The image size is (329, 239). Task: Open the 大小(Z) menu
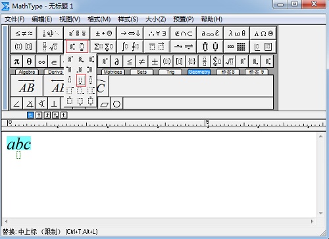156,19
